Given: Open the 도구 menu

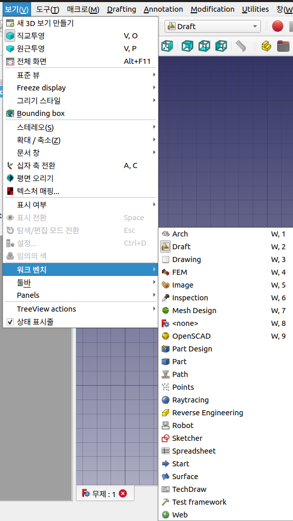Looking at the screenshot, I should (x=48, y=9).
